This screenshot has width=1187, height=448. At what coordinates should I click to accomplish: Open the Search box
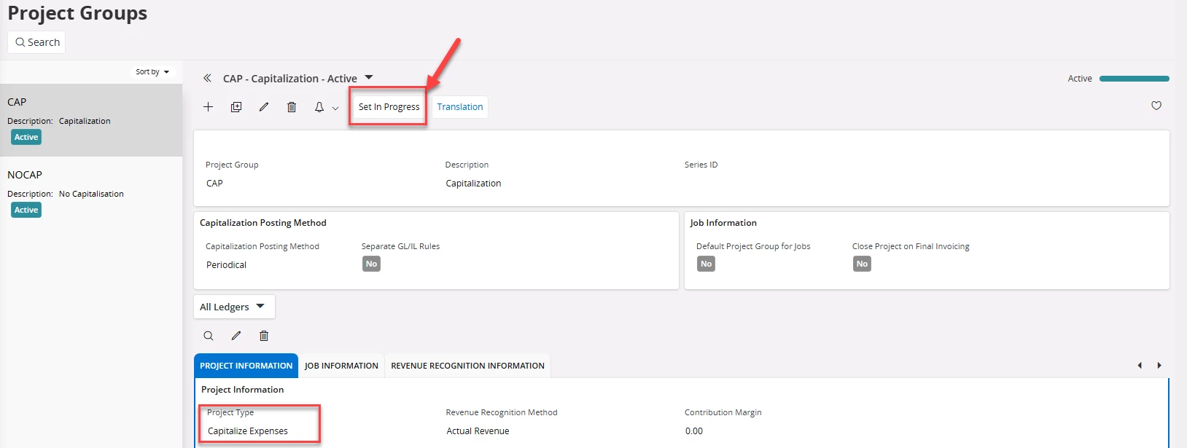[x=36, y=42]
